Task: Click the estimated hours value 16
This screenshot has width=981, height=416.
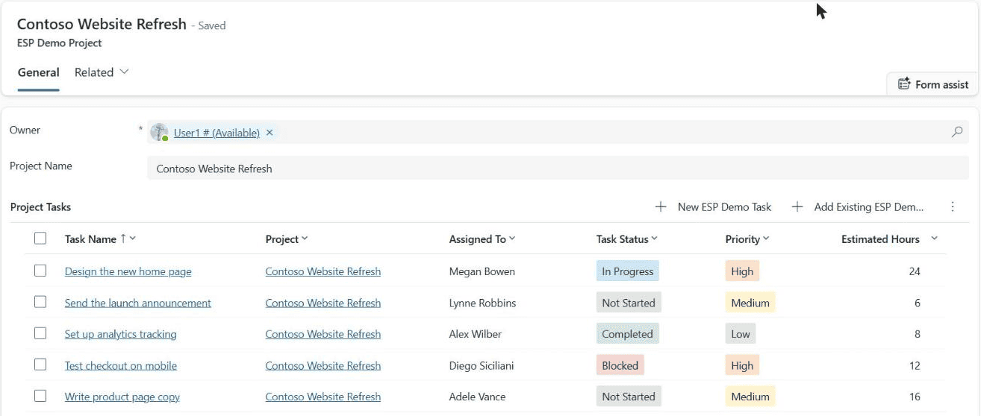Action: (915, 397)
